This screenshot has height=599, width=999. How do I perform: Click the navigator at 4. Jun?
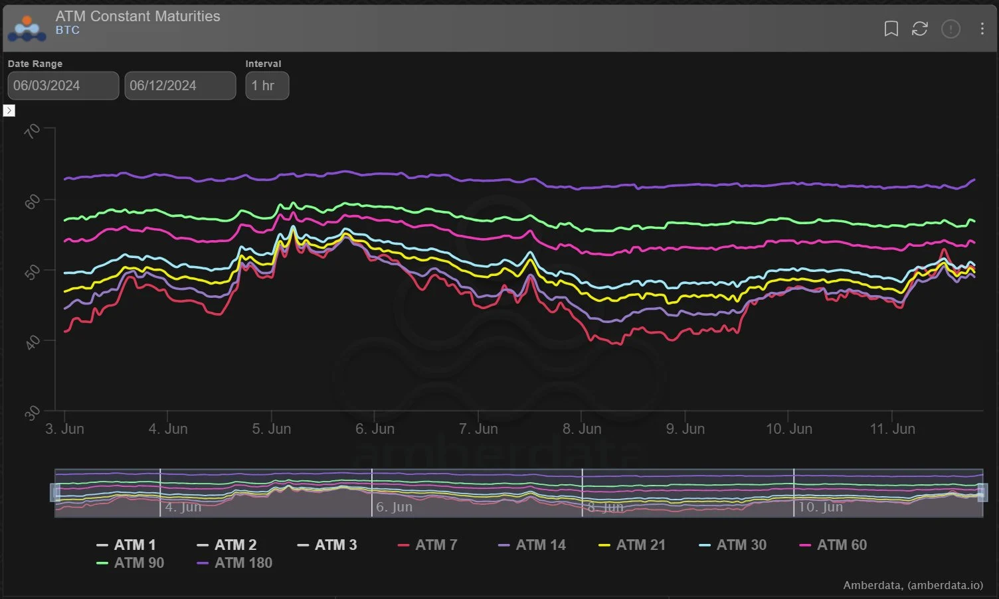pyautogui.click(x=183, y=507)
